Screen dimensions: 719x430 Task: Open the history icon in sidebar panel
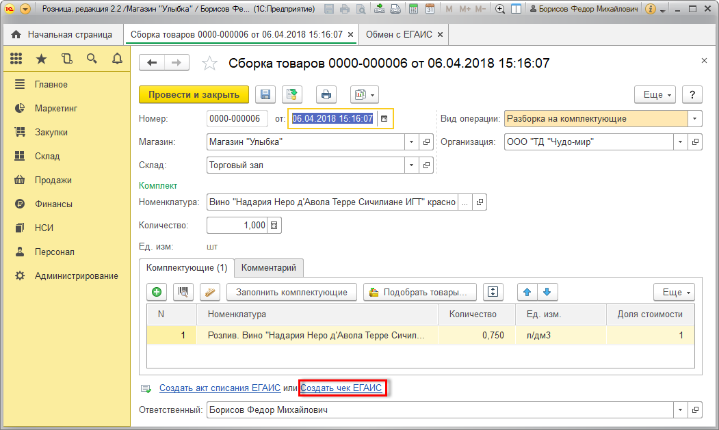click(67, 59)
